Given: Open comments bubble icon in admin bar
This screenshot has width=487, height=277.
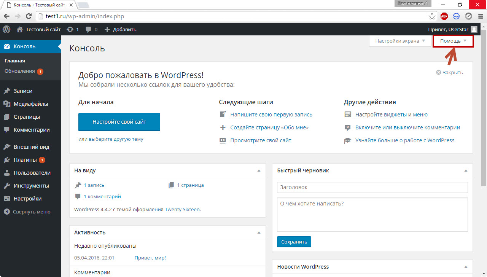Looking at the screenshot, I should 89,29.
